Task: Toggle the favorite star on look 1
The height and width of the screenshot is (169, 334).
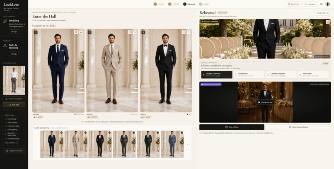Action: tap(81, 32)
